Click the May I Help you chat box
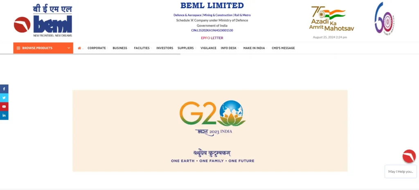The image size is (419, 190). point(401,172)
